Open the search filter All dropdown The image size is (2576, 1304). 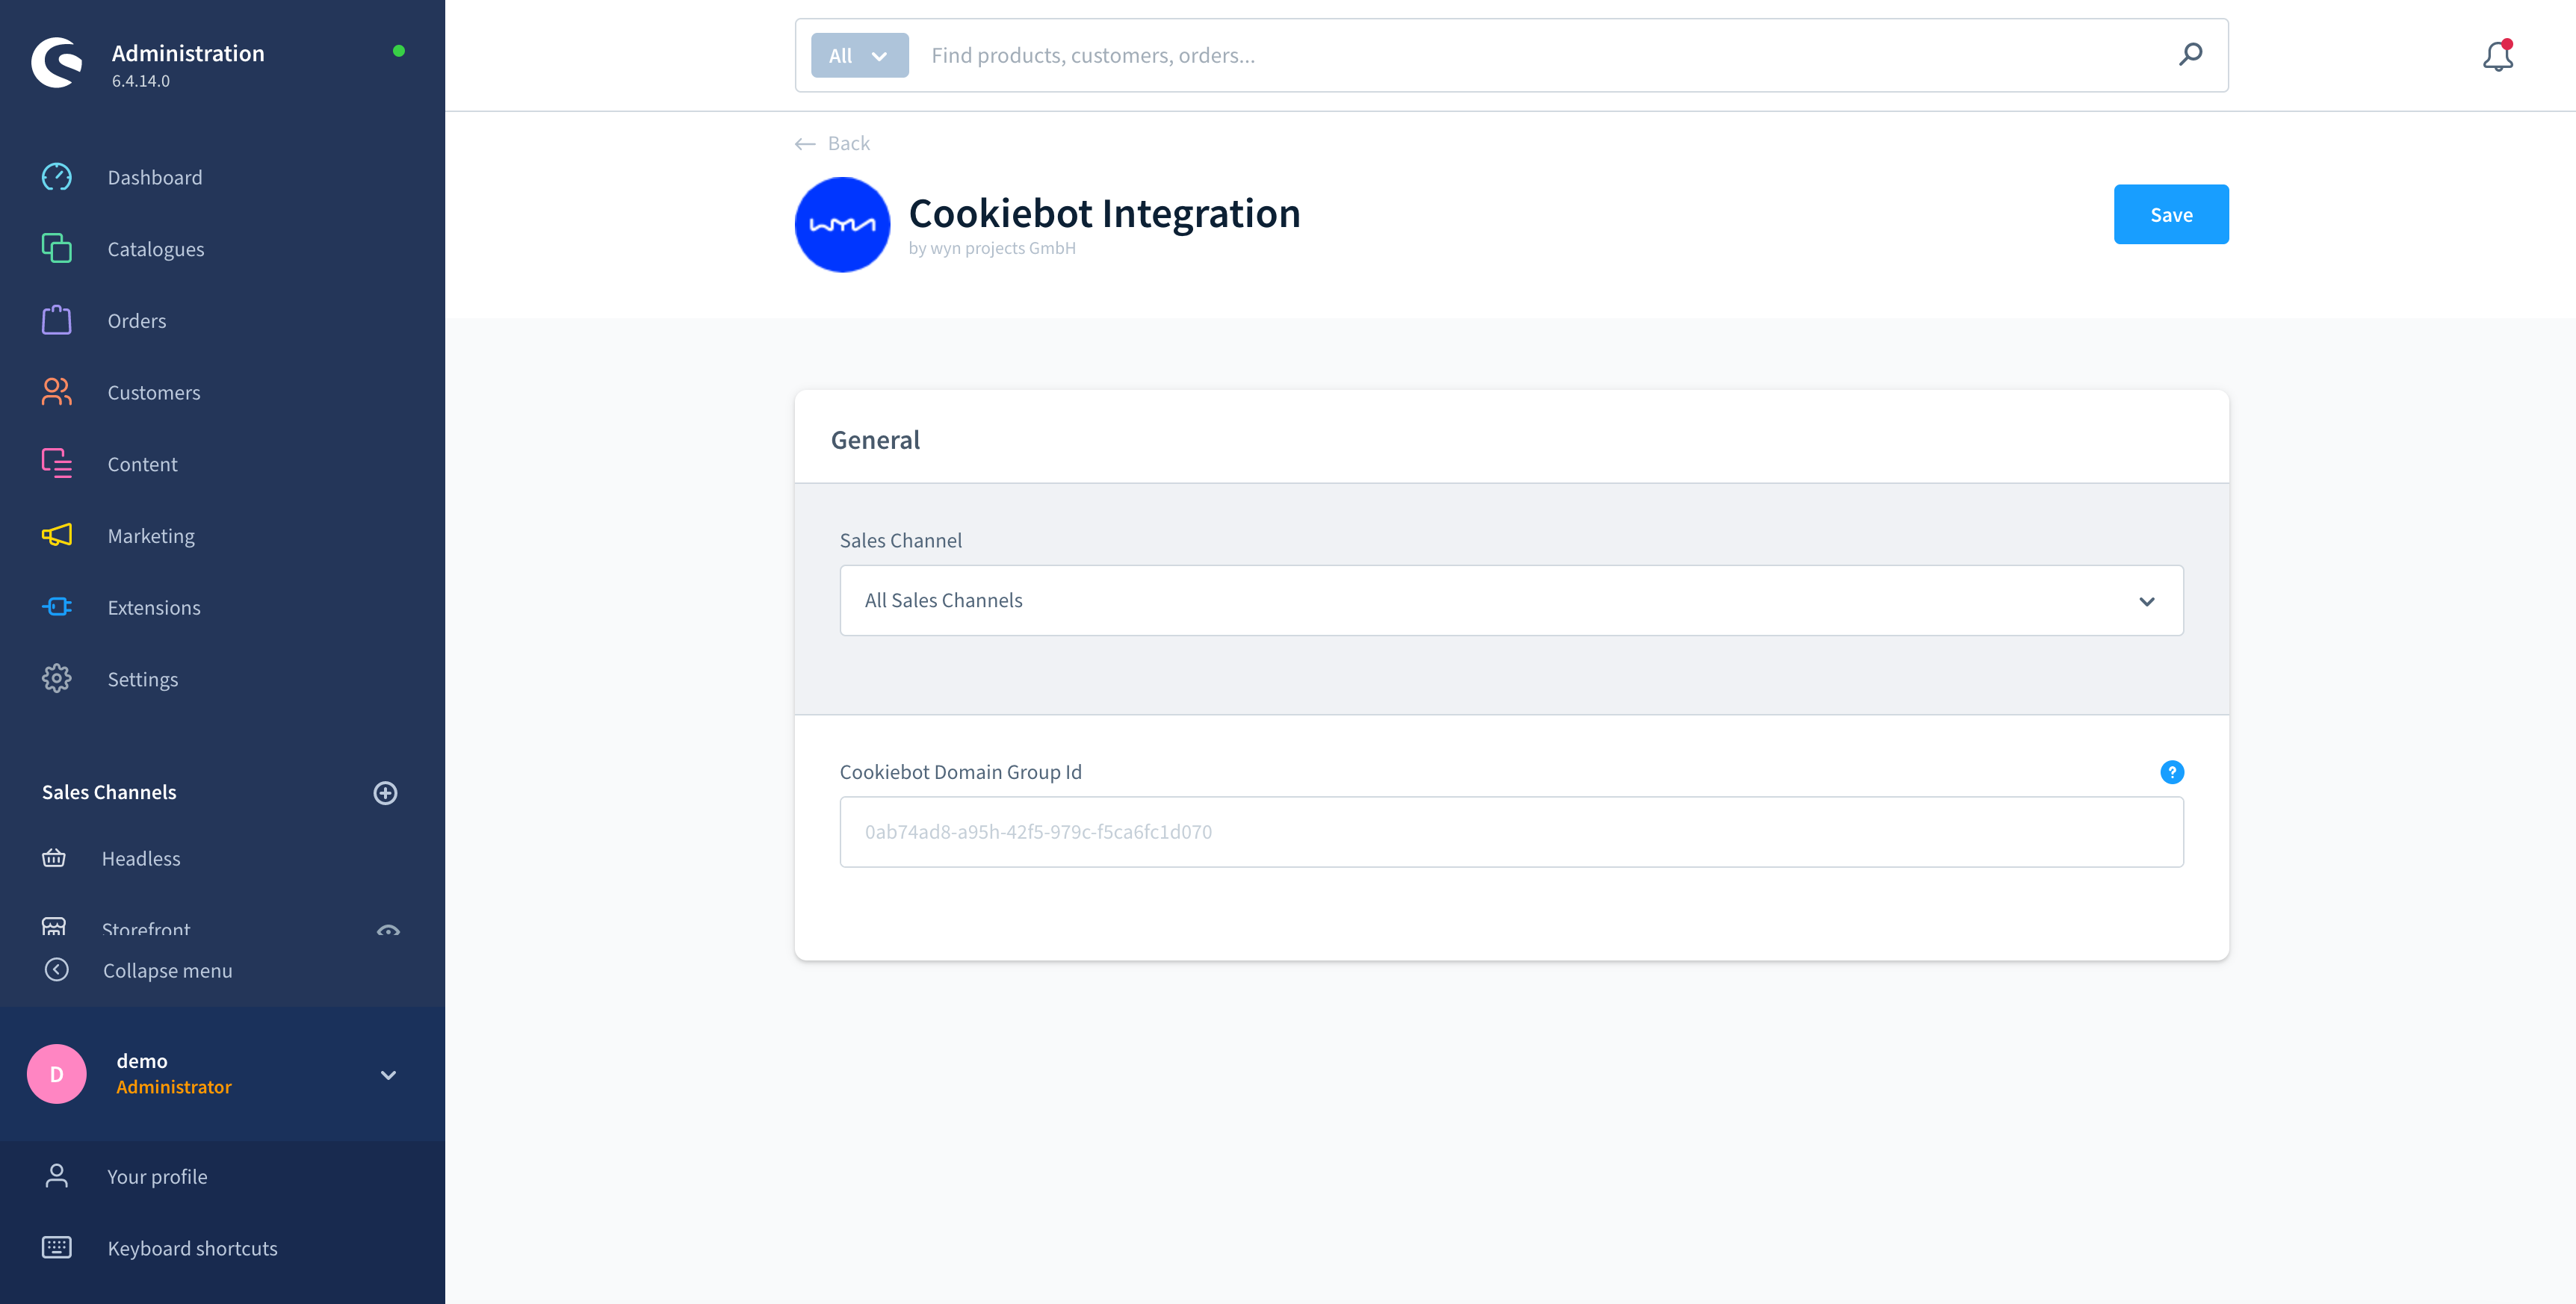(855, 55)
